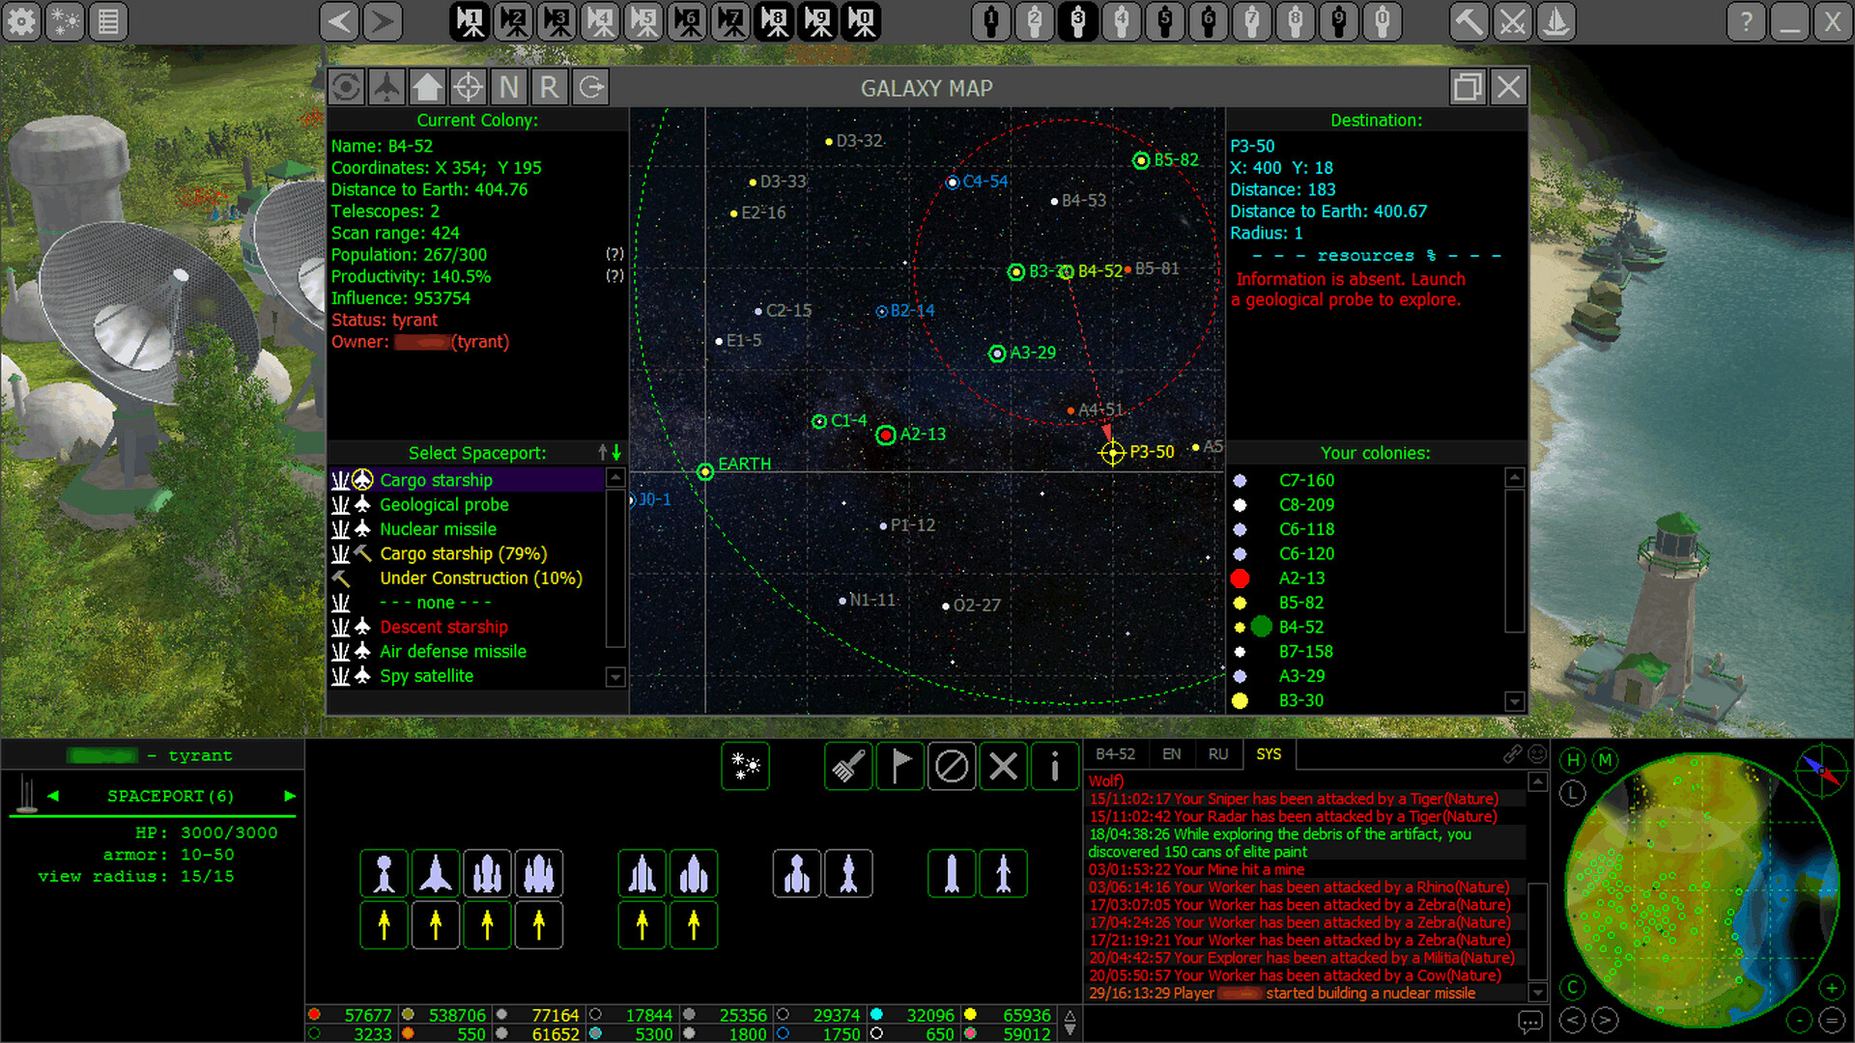Click the ascending sort arrow in Select Spaceport header

[x=601, y=452]
